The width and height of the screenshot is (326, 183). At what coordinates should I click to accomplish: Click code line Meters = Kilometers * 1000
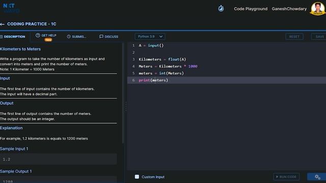tap(168, 67)
